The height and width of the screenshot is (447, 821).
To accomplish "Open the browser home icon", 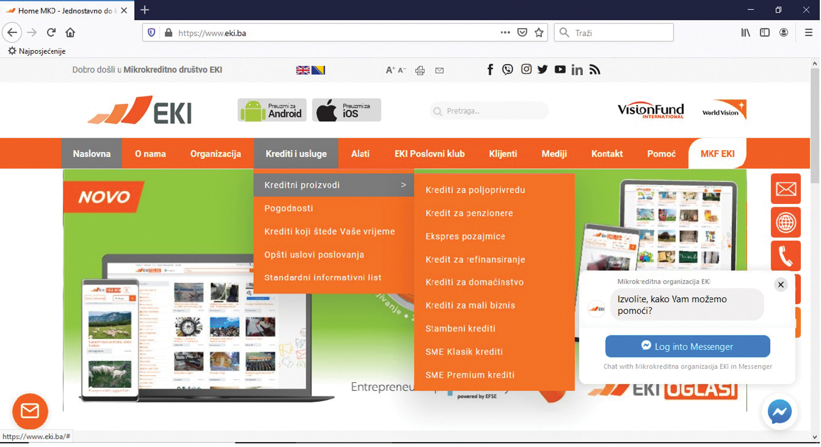I will 70,32.
